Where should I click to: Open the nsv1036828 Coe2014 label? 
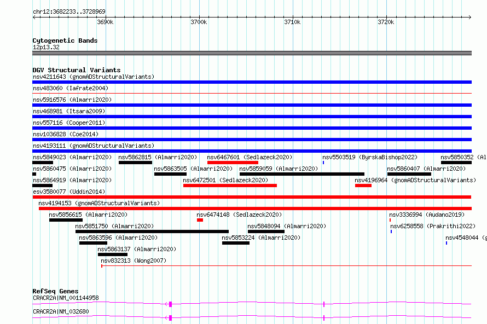pyautogui.click(x=66, y=134)
